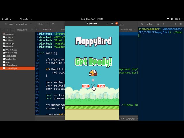The image size is (184, 138).
Task: Click search icon in terminal header
Action: 158,24
